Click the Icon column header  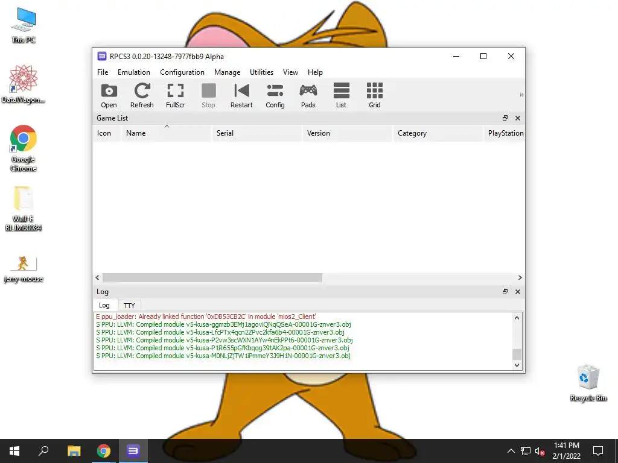(x=107, y=133)
